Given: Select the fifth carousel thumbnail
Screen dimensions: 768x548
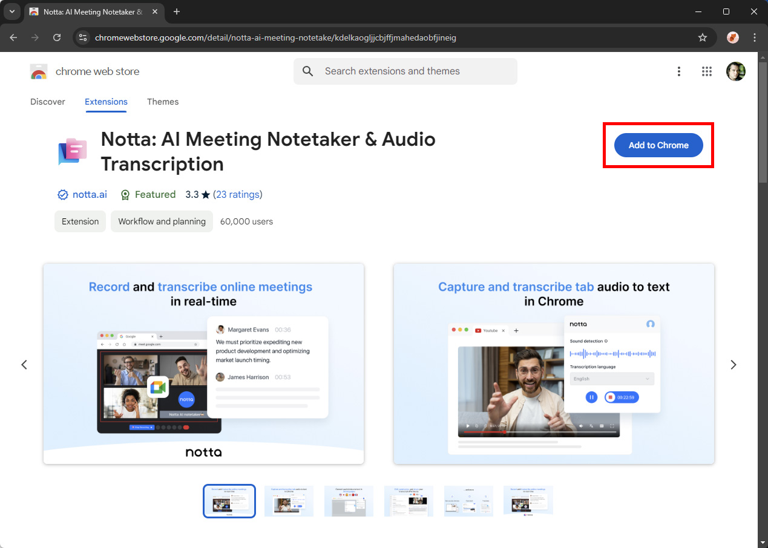Looking at the screenshot, I should (468, 501).
